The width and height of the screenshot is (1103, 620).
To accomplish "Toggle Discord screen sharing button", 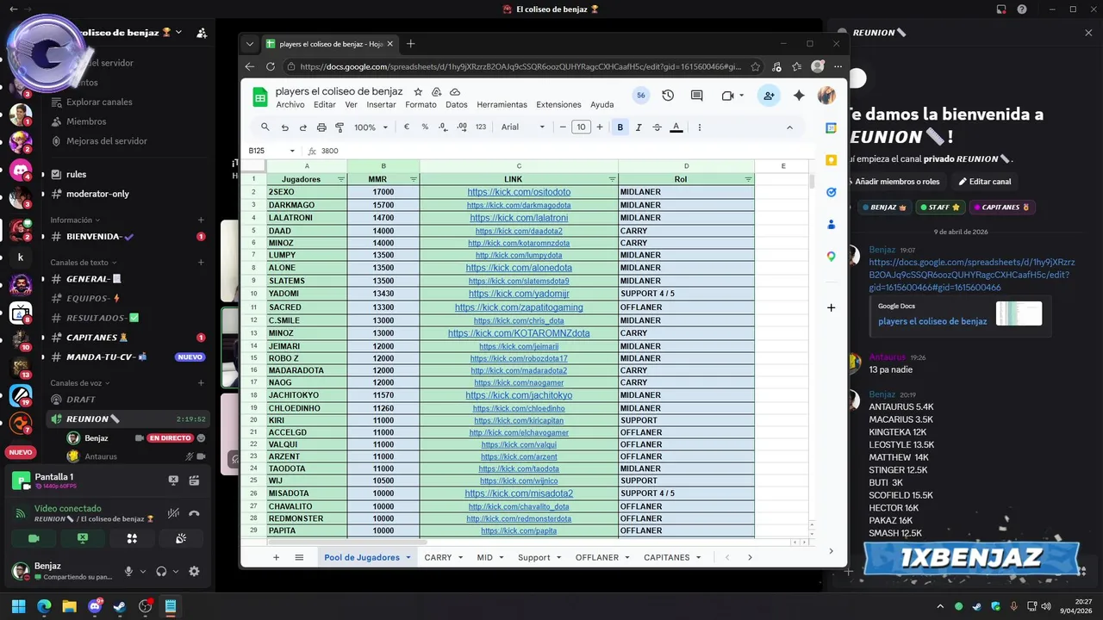I will click(x=83, y=538).
